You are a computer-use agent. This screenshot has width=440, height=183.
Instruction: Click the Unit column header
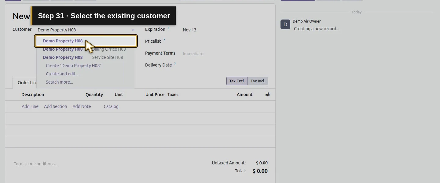(x=119, y=95)
